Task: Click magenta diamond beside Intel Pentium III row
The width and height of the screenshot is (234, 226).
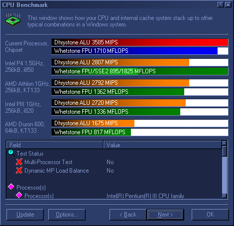Action: 19,195
